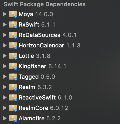Click the Alamofire package icon
The image size is (120, 124).
[13, 119]
